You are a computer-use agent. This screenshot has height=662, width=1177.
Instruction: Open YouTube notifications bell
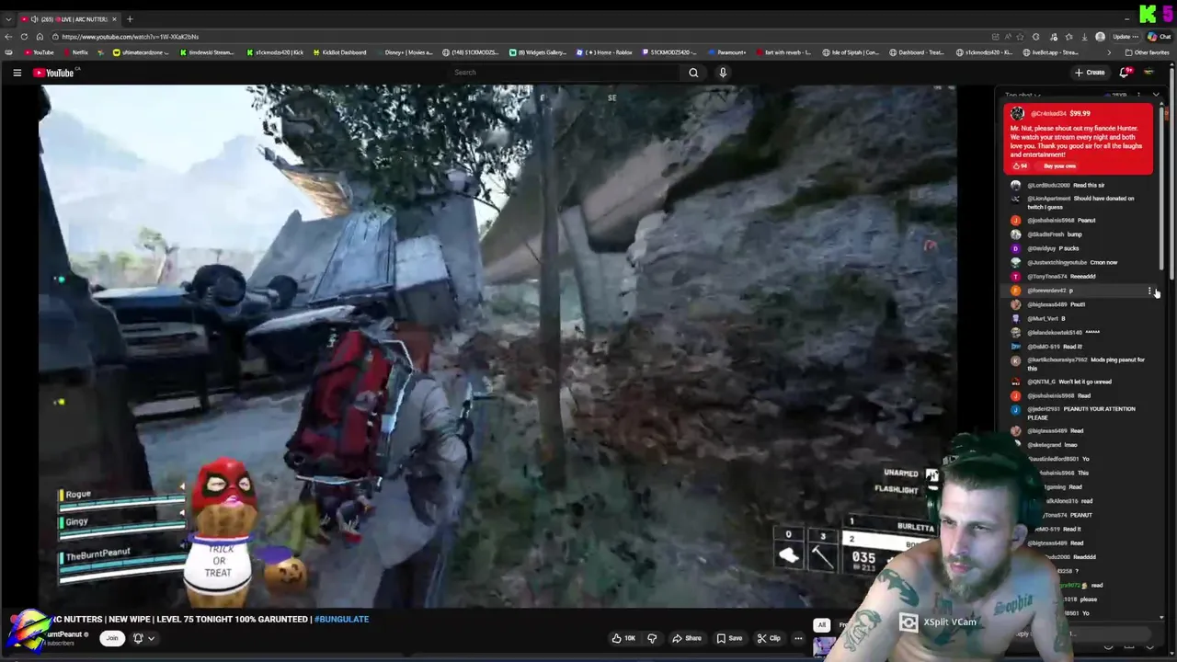tap(1124, 73)
